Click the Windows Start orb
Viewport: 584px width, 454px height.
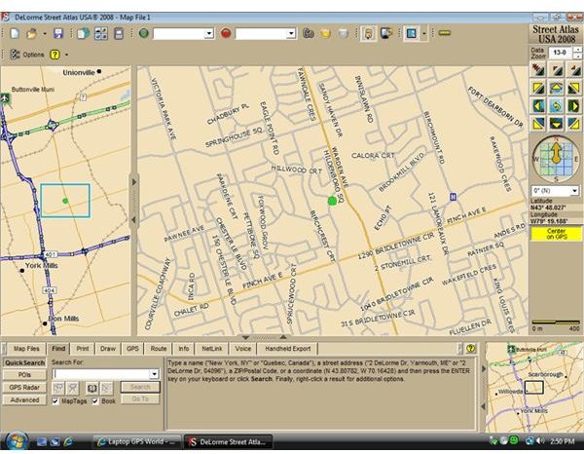pos(16,441)
